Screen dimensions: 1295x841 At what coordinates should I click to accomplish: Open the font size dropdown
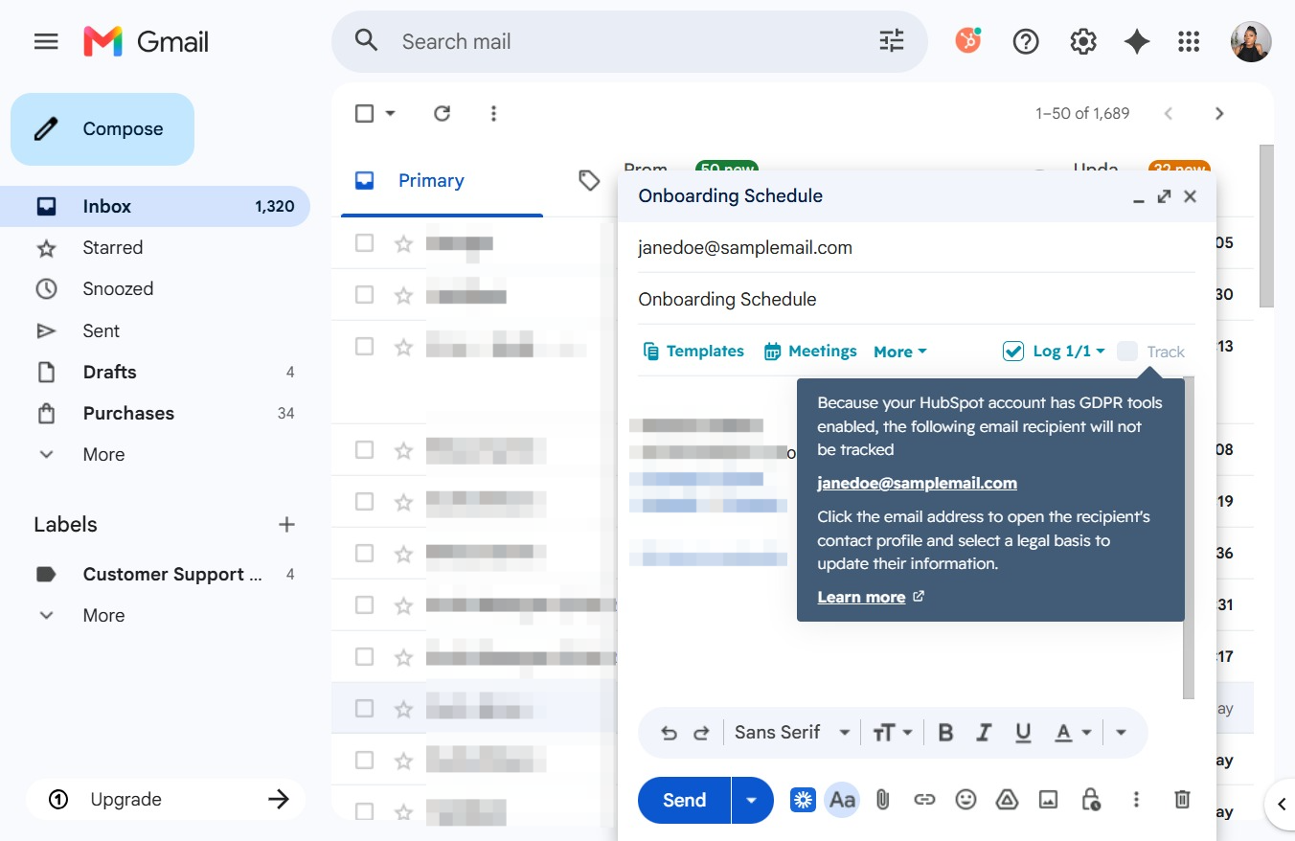892,733
